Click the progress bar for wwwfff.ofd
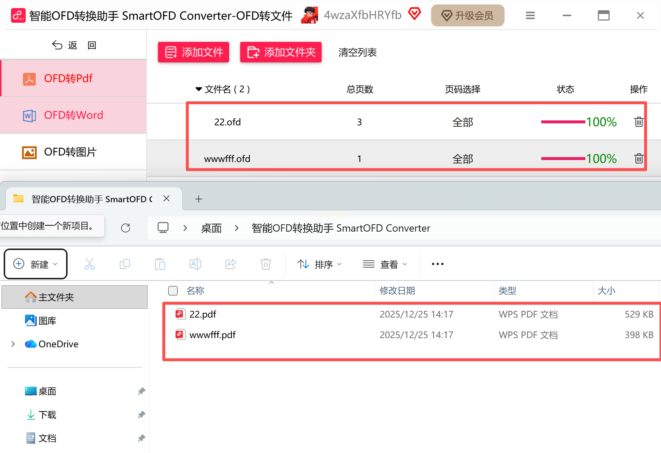The width and height of the screenshot is (661, 453). [563, 159]
